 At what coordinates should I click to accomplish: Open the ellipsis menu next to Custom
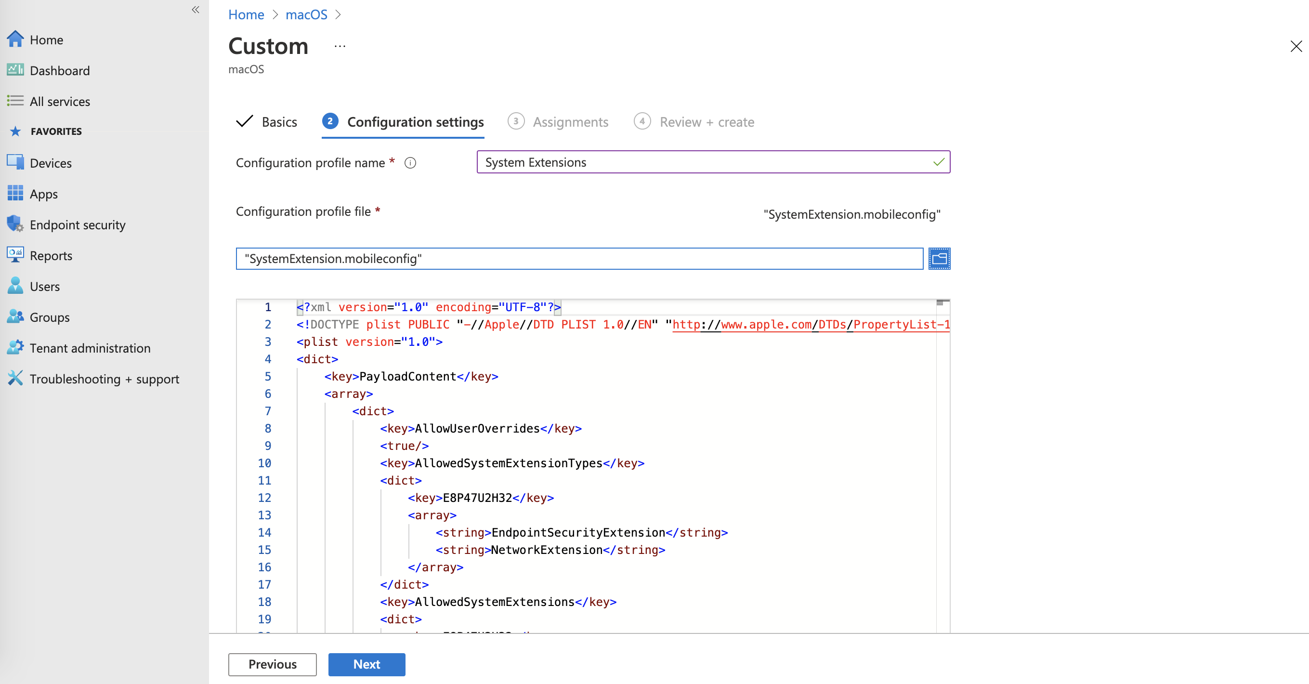coord(340,46)
